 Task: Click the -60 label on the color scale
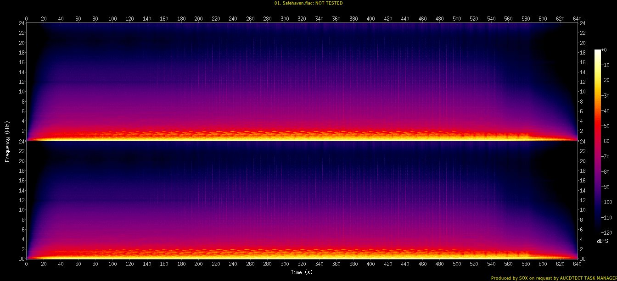(606, 141)
